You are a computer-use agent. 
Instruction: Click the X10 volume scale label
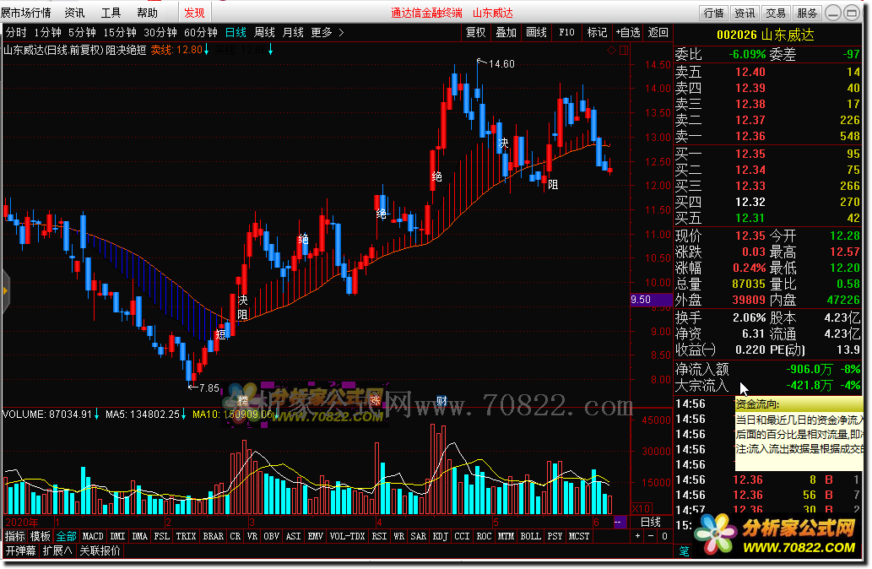[x=642, y=508]
